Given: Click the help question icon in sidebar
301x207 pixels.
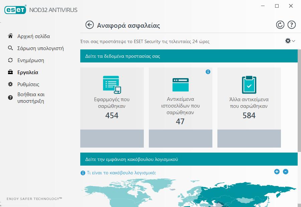Looking at the screenshot, I should pos(10,97).
